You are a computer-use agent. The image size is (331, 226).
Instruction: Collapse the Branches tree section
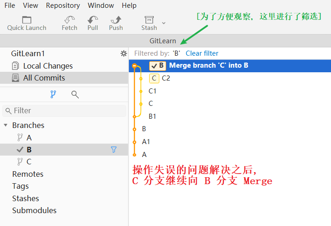(x=6, y=125)
